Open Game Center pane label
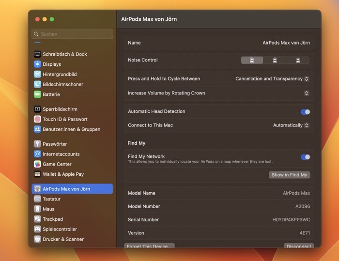 click(57, 164)
